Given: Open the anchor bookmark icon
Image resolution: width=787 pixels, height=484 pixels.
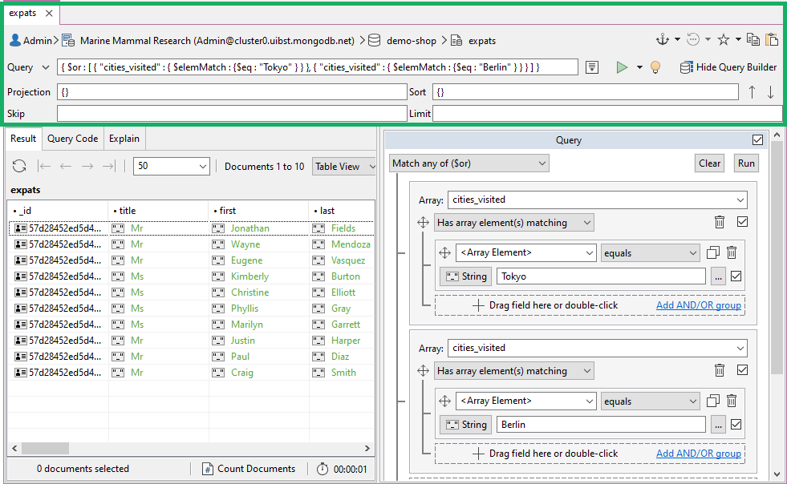Looking at the screenshot, I should point(663,39).
